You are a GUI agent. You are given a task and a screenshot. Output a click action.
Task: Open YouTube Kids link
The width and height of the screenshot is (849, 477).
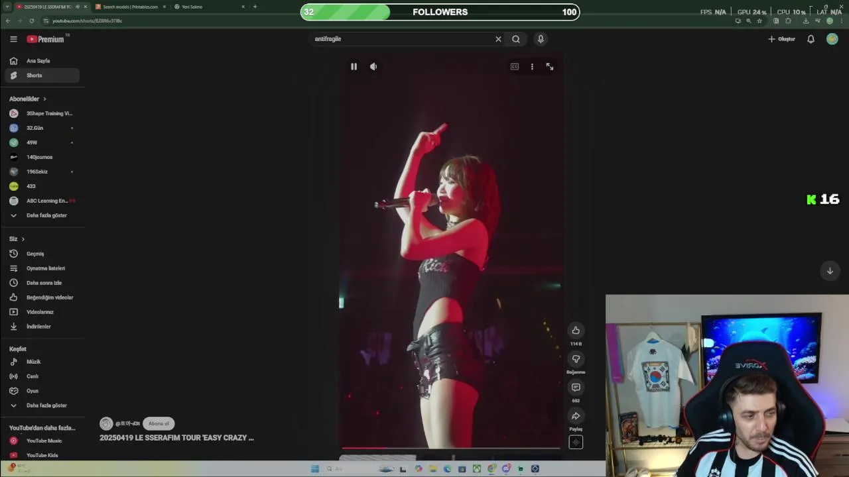click(42, 455)
